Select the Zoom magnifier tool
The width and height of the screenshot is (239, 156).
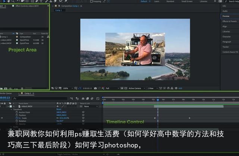click(13, 1)
